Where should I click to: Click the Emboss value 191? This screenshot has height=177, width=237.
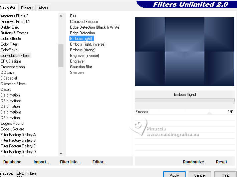[231, 112]
